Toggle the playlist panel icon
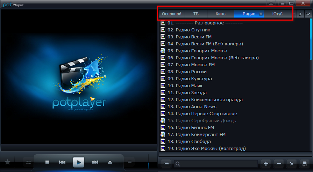This screenshot has height=172, width=313. pos(129,163)
